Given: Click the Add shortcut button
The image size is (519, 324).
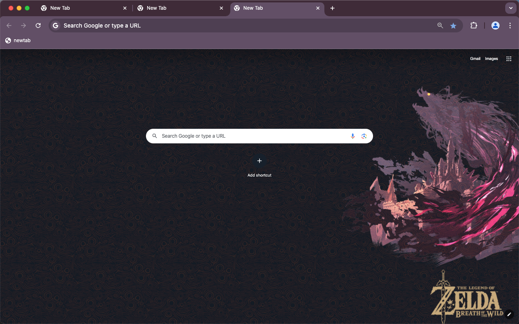Looking at the screenshot, I should [259, 166].
